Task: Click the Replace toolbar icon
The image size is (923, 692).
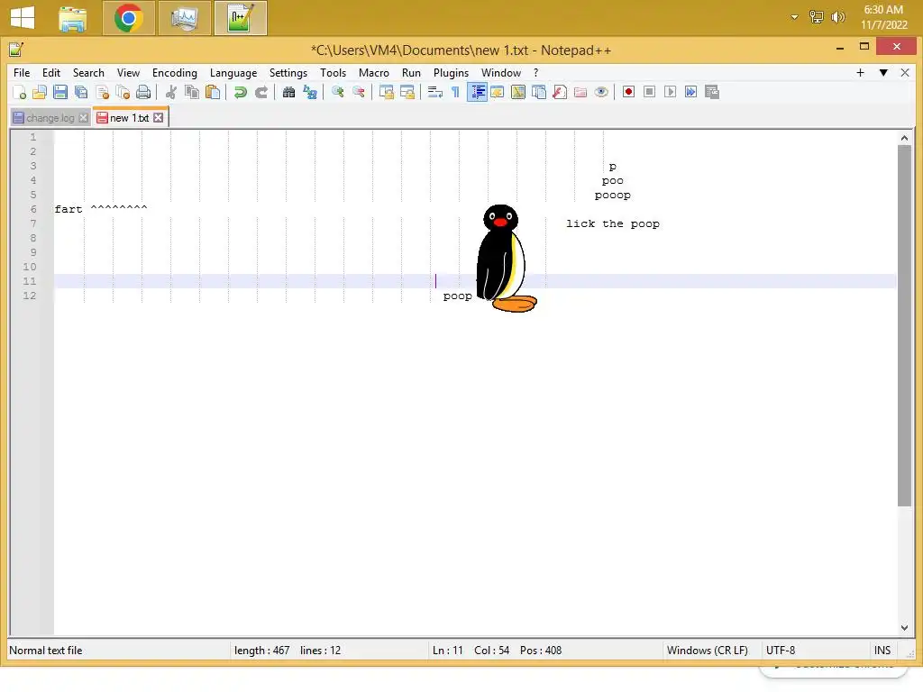Action: (x=310, y=93)
